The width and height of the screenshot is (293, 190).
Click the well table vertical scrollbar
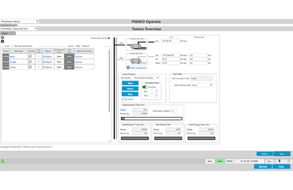click(x=110, y=95)
